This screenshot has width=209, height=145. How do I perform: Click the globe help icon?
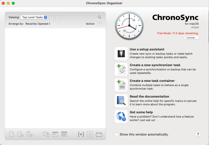(x=121, y=116)
